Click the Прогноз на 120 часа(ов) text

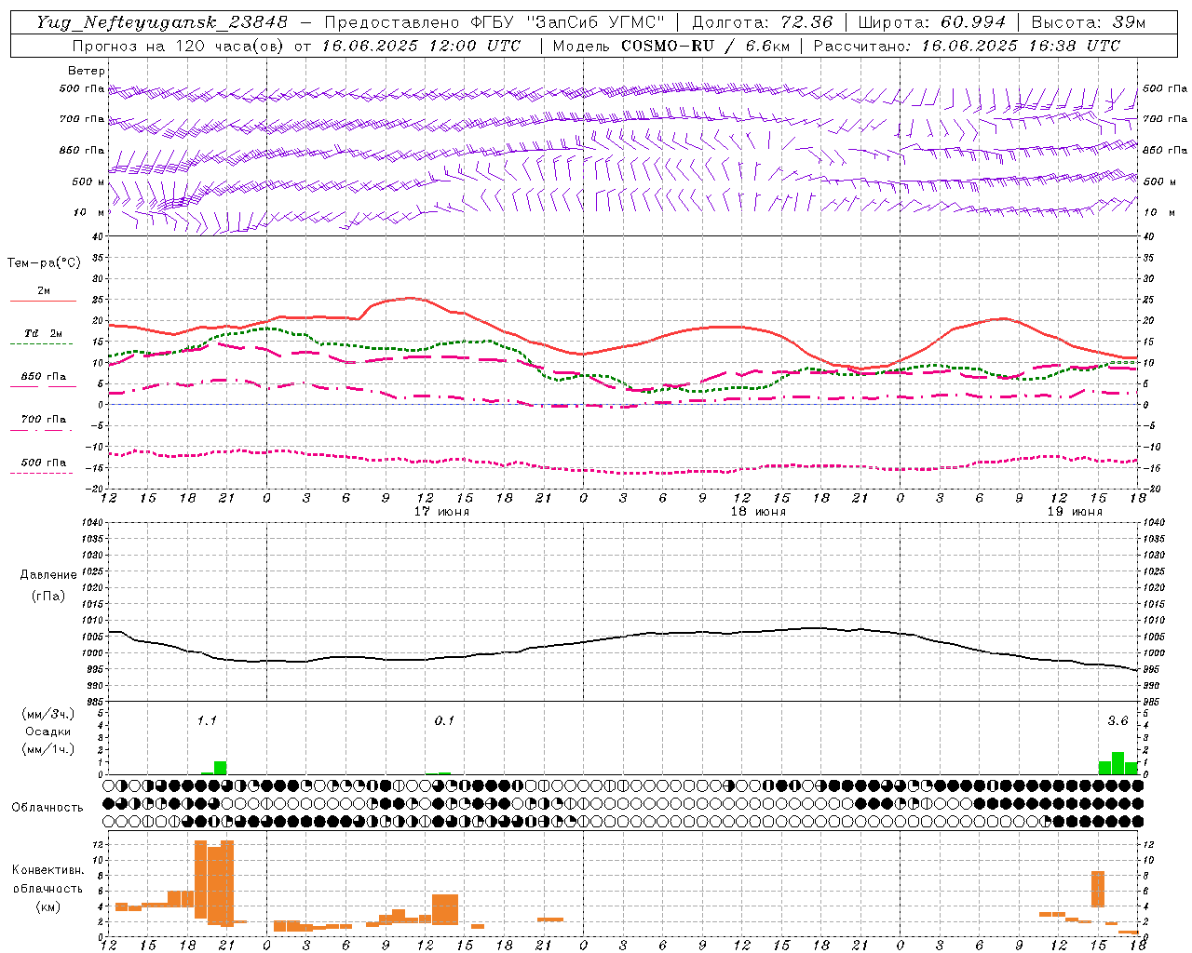[179, 46]
